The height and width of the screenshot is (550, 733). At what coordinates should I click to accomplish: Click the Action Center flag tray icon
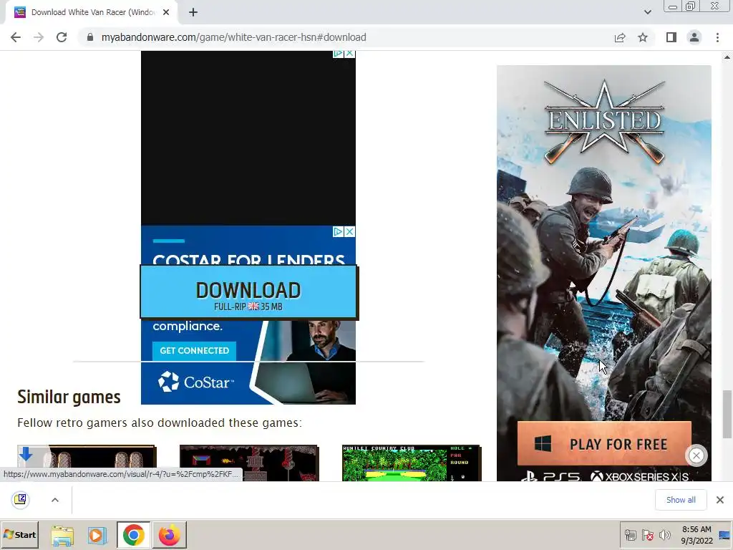coord(647,535)
